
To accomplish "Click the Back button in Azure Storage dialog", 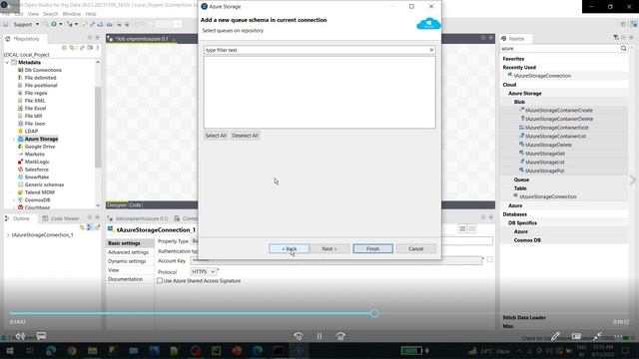I will click(289, 248).
